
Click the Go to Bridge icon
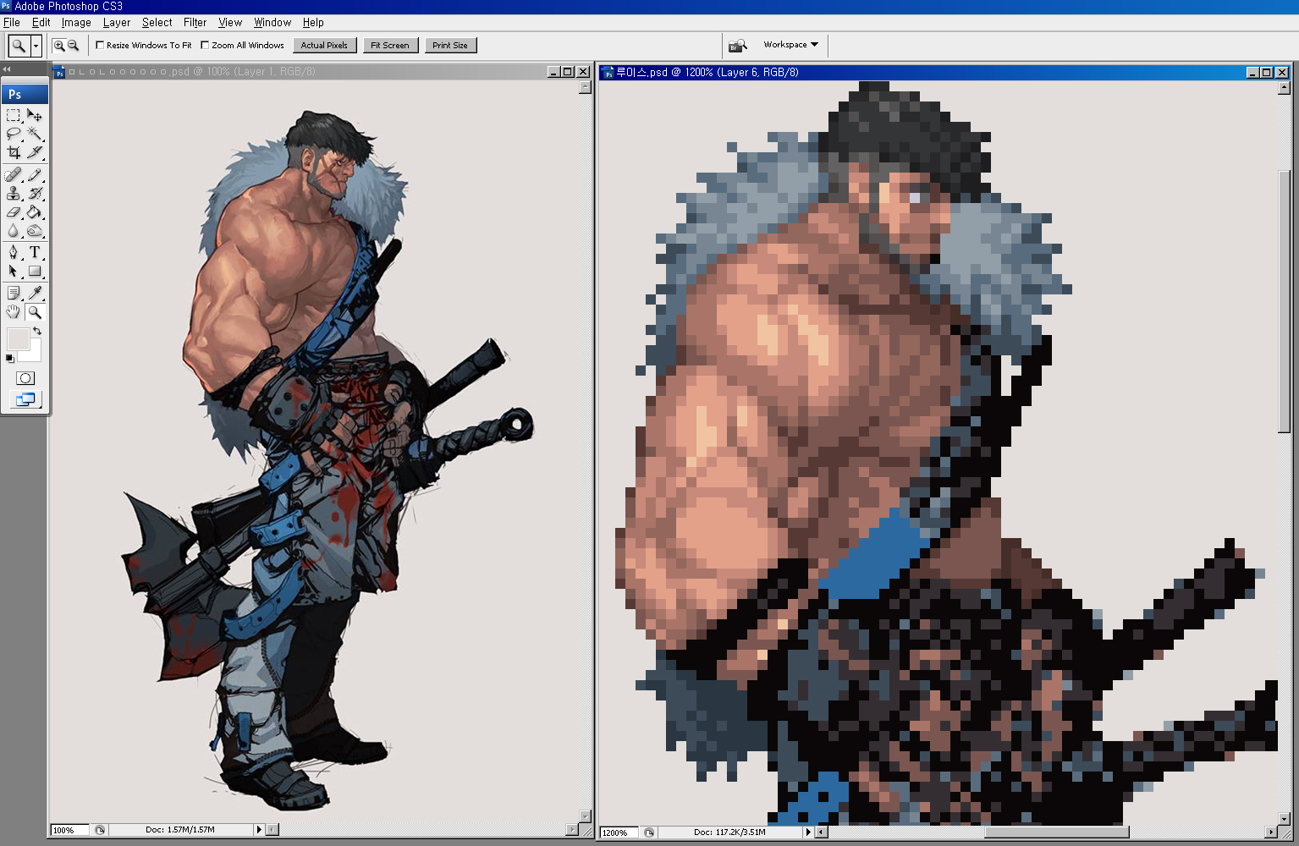(738, 45)
